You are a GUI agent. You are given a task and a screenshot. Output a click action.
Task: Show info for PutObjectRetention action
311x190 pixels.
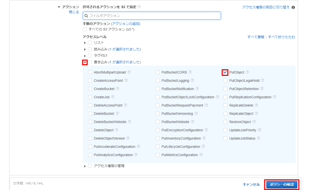pos(262,88)
